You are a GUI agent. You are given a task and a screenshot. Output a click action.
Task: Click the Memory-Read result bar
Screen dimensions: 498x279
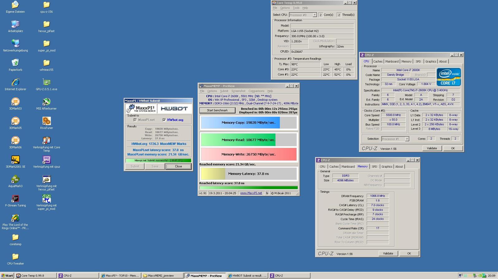tap(248, 140)
